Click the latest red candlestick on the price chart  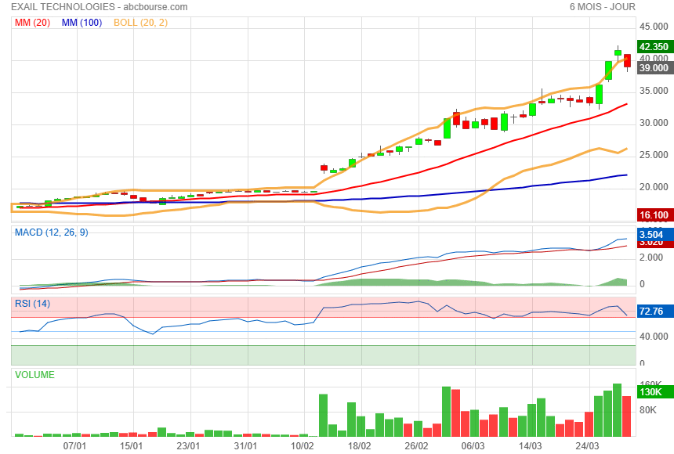(x=628, y=60)
